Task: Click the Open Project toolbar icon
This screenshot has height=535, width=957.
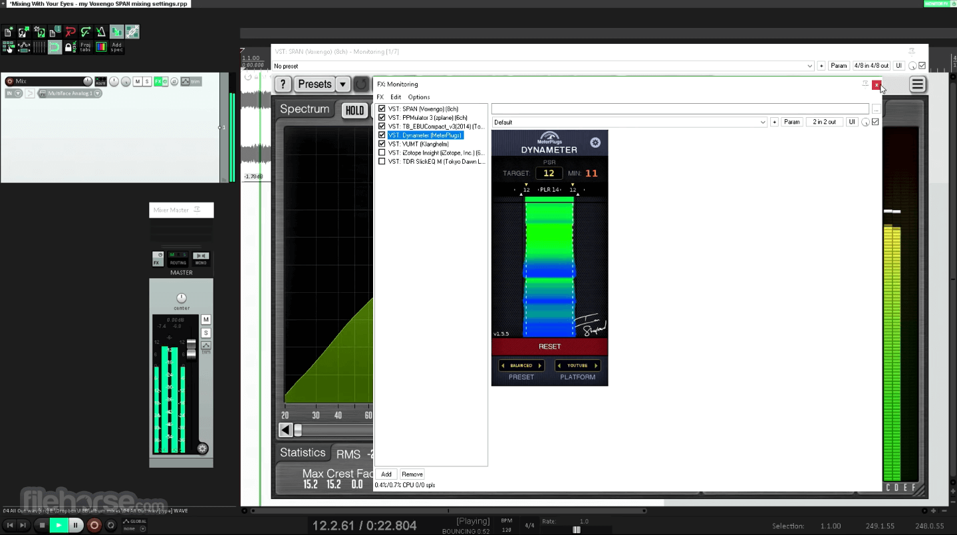Action: click(24, 32)
